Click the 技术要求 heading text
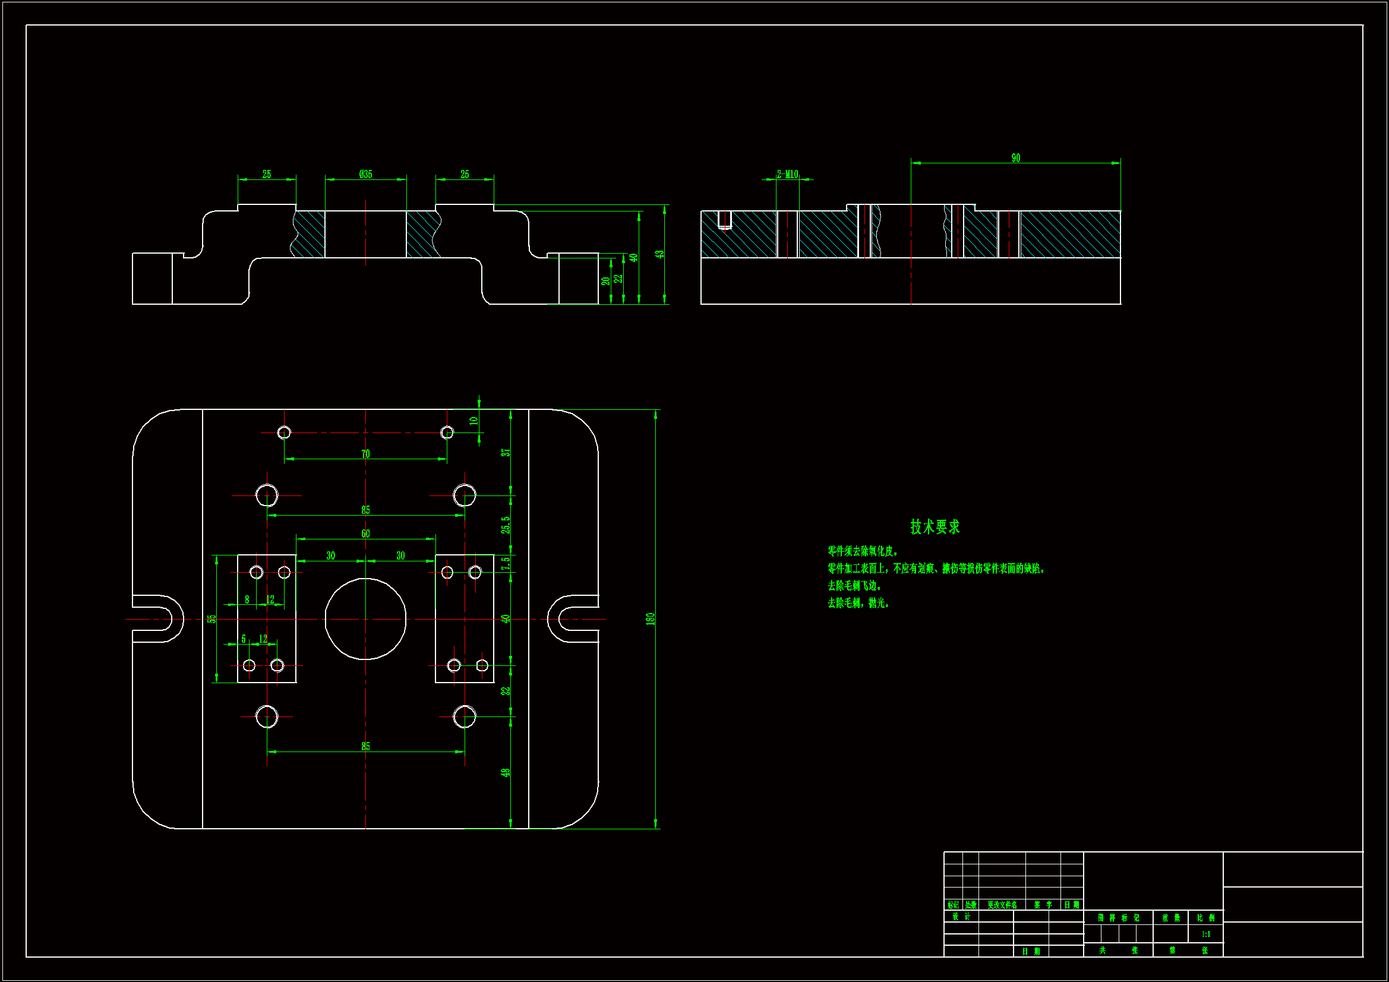 [x=935, y=526]
